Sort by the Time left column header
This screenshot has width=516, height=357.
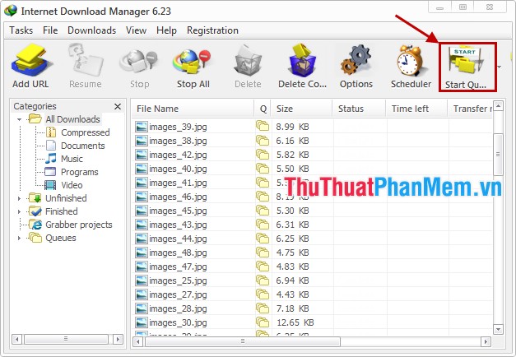(416, 109)
